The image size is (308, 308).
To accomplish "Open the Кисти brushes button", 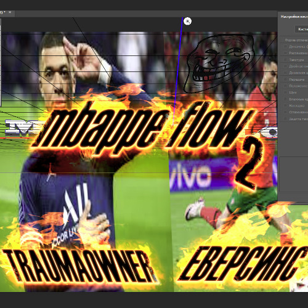I will (302, 29).
